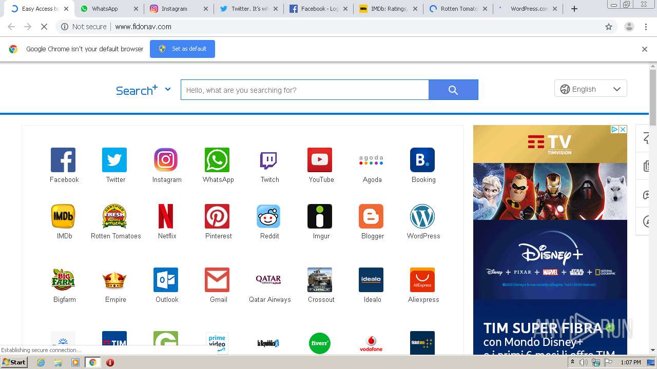Open the Crossout game icon

(x=320, y=280)
